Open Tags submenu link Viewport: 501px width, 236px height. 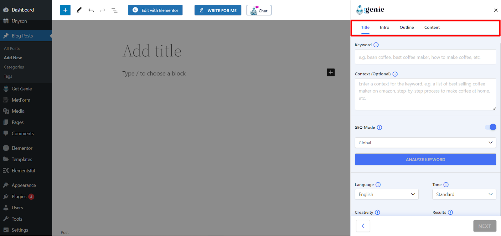coord(8,76)
